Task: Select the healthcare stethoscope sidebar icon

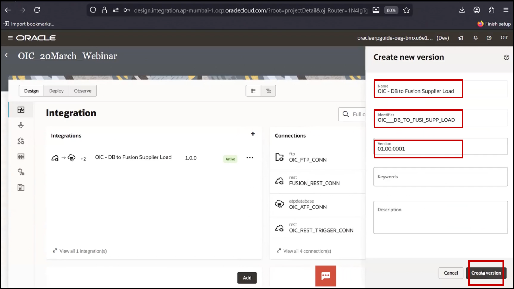Action: pos(21,172)
